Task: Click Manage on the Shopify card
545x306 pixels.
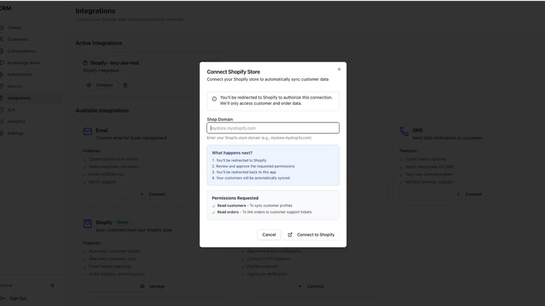Action: pos(153,286)
